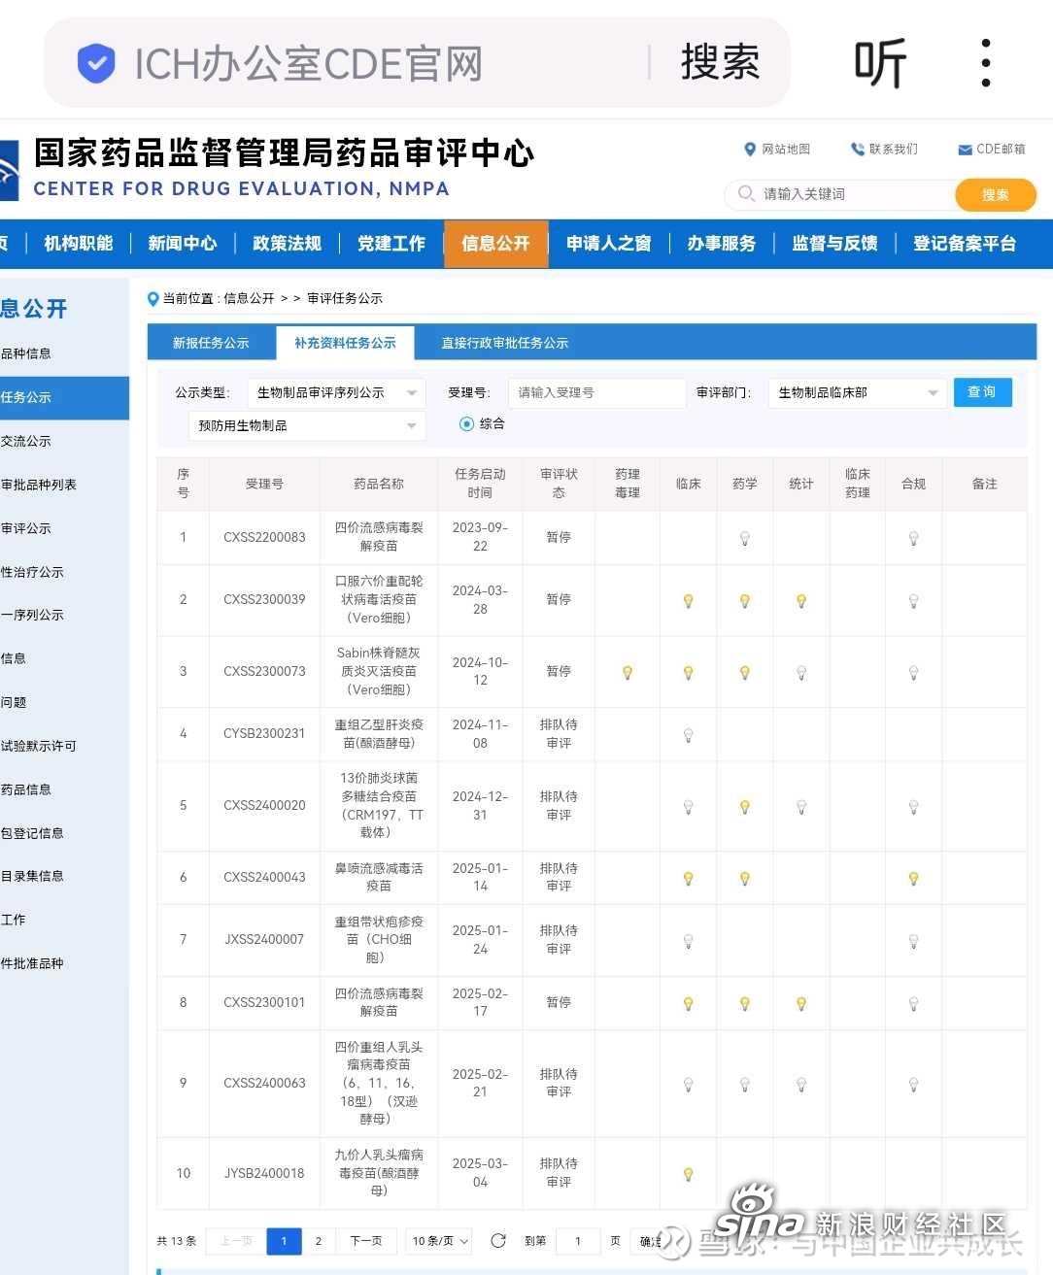Click the 九价人乳头瘤病毒疫苗 drug name cell
Image resolution: width=1053 pixels, height=1275 pixels.
pyautogui.click(x=379, y=1172)
